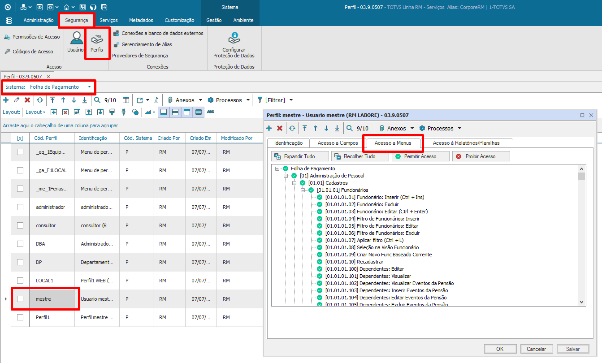Check the checkbox for the _eq_1Equip row
602x363 pixels.
coord(20,152)
